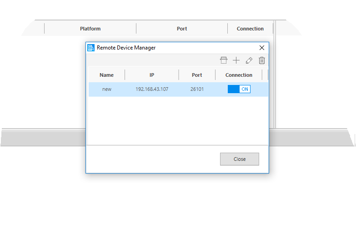Sort by Name column in device manager

pos(106,75)
